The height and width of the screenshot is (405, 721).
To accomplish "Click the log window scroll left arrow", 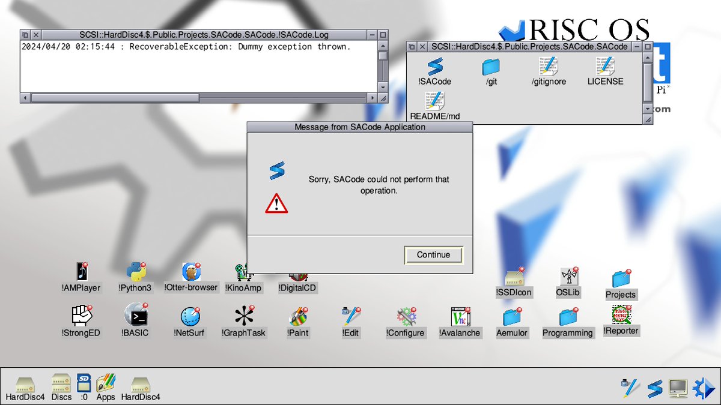I will click(x=25, y=97).
